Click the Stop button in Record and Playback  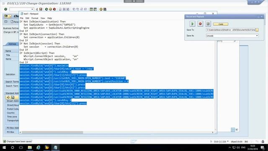[208, 24]
